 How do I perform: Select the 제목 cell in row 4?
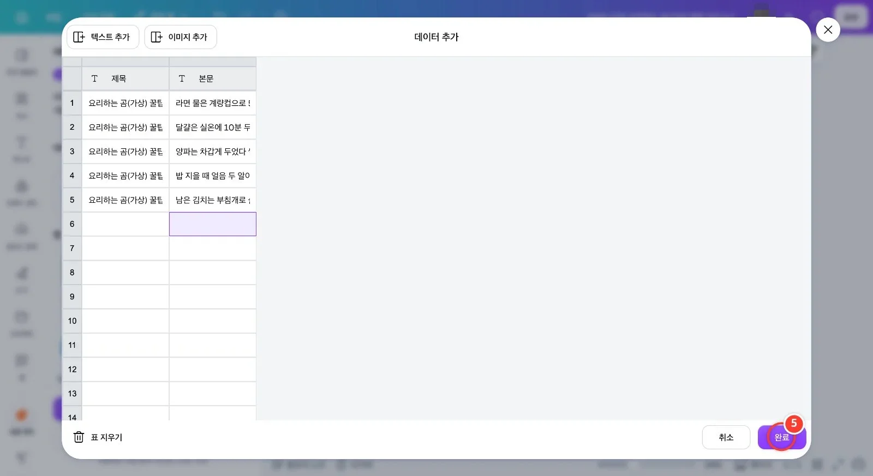point(125,176)
